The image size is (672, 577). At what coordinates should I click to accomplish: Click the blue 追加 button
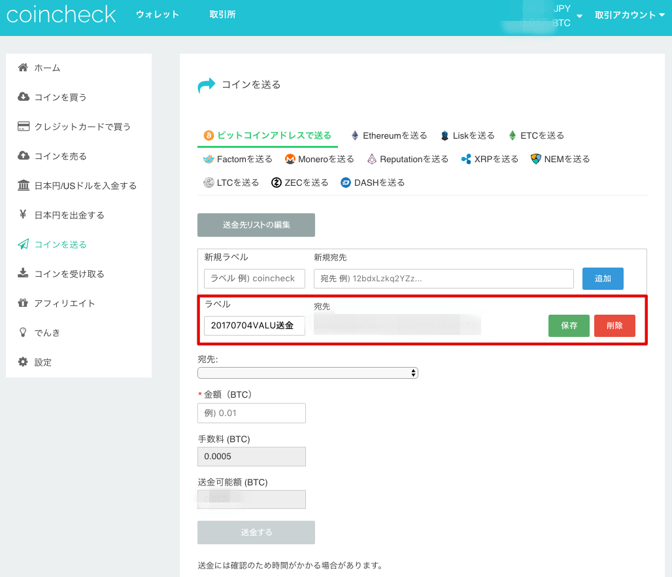[603, 279]
